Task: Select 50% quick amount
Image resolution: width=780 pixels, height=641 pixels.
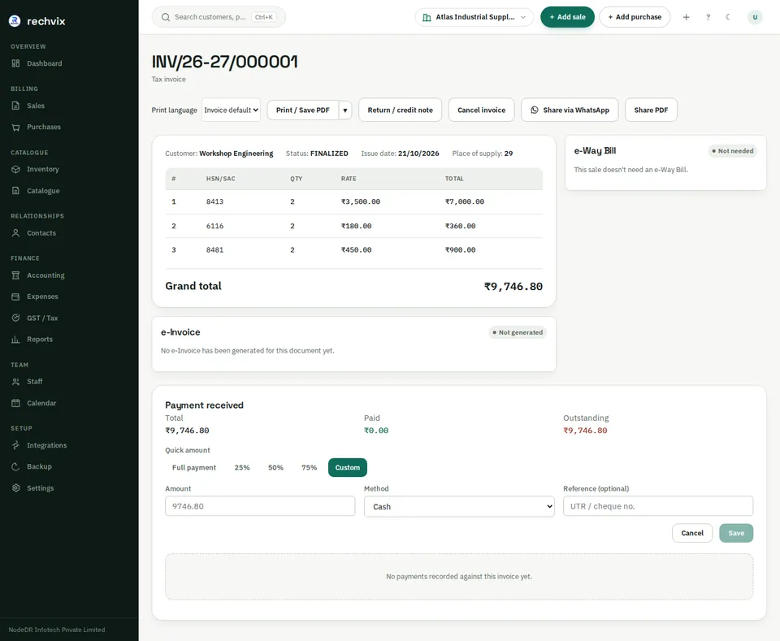Action: pos(275,467)
